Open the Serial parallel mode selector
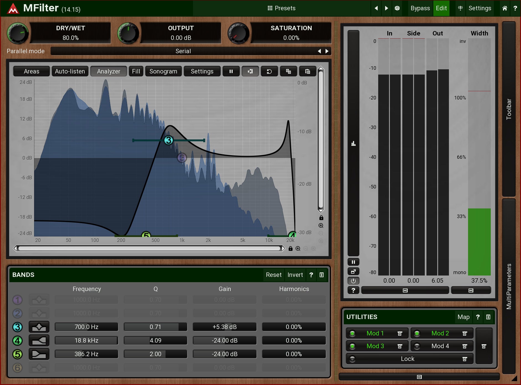 pos(183,51)
